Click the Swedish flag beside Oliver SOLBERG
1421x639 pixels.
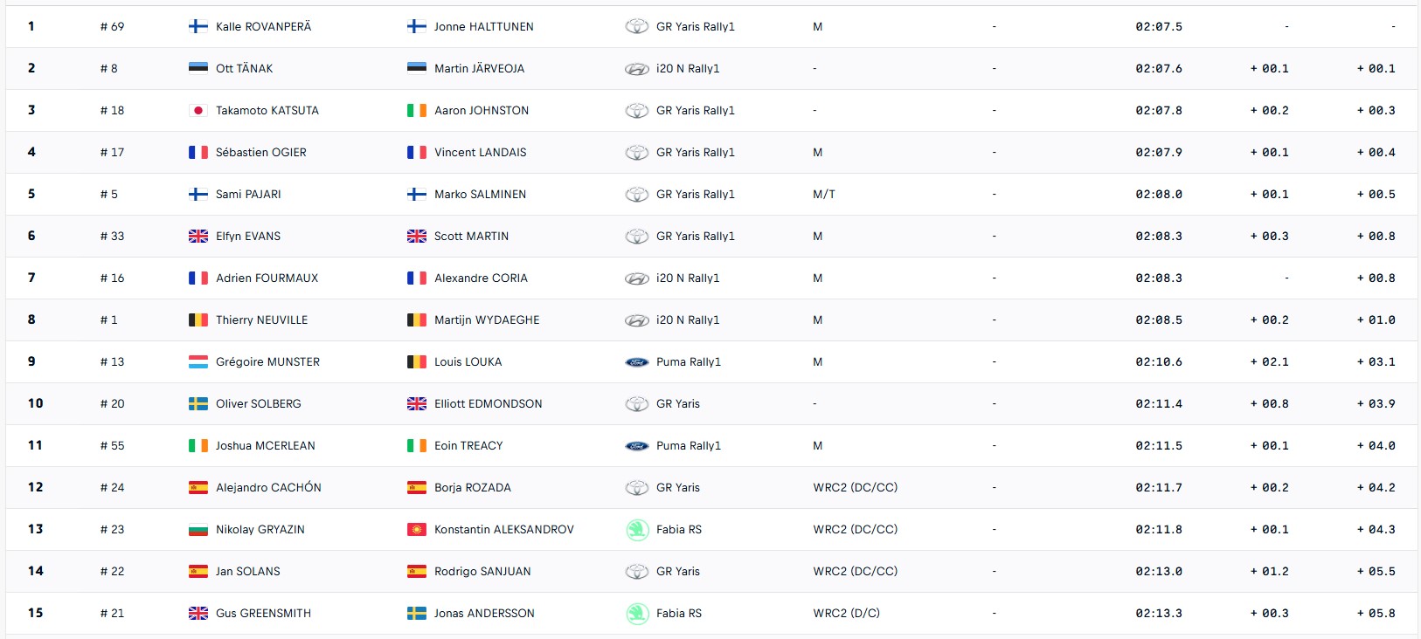pyautogui.click(x=198, y=404)
